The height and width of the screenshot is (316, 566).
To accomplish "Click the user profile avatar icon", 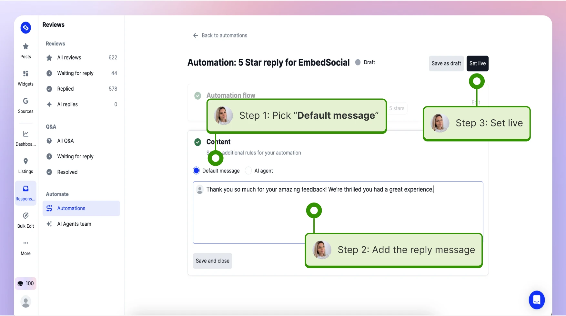I will click(x=25, y=302).
